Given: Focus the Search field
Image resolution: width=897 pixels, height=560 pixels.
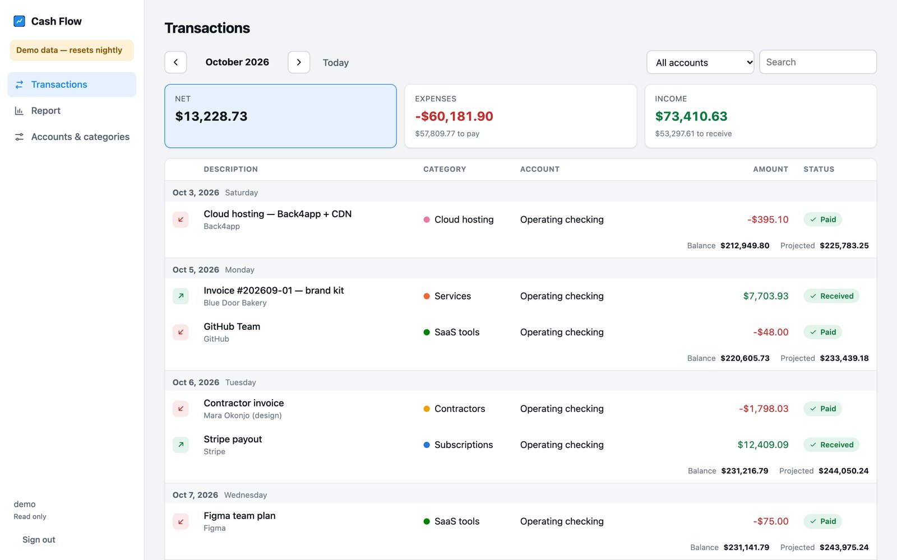Looking at the screenshot, I should click(818, 62).
